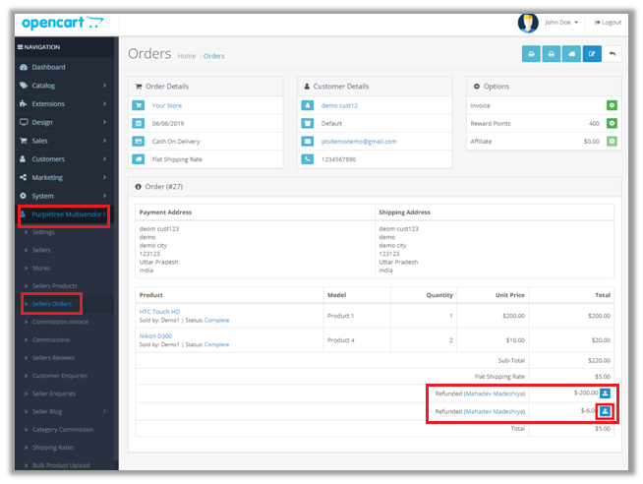Open John Doe user dropdown
The width and height of the screenshot is (643, 484).
(x=561, y=23)
